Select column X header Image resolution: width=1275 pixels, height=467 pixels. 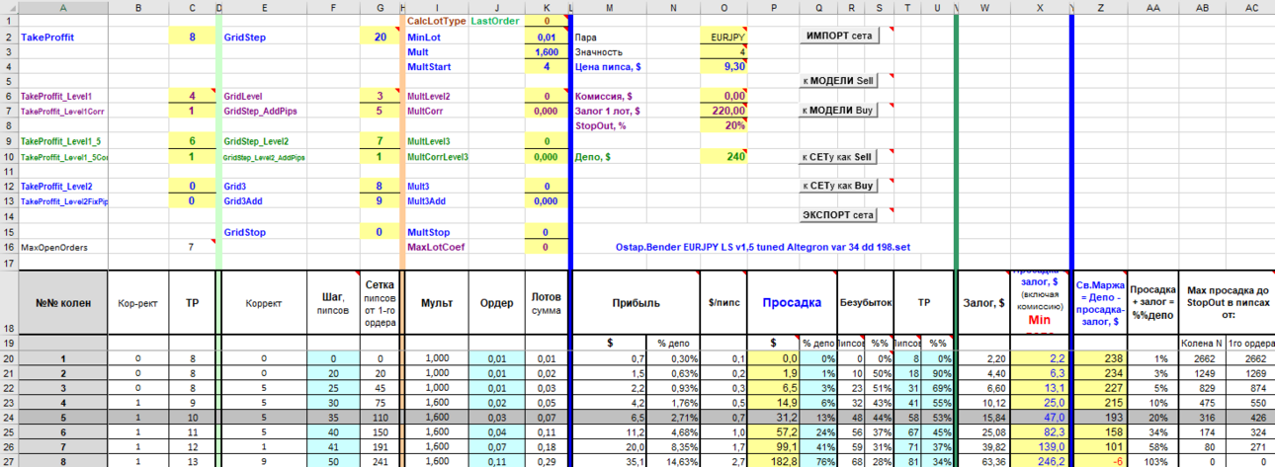click(1040, 7)
